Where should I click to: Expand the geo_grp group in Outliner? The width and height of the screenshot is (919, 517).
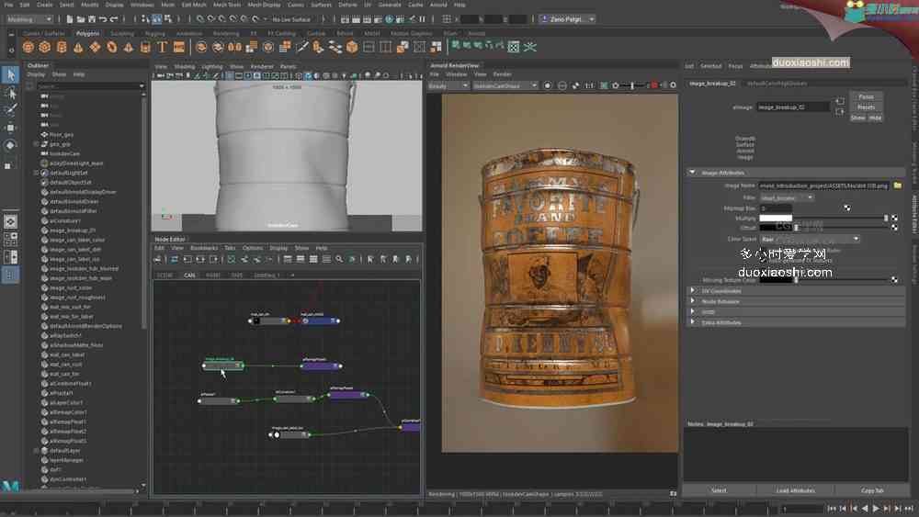(x=37, y=144)
